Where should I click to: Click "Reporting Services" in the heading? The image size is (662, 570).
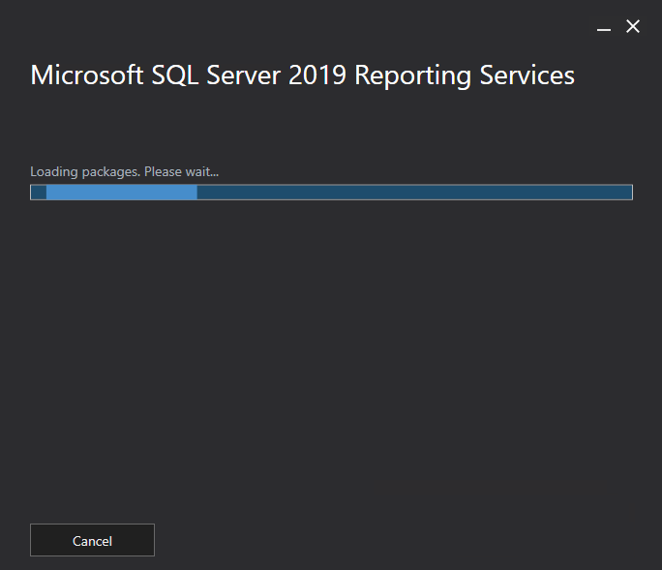pyautogui.click(x=465, y=75)
